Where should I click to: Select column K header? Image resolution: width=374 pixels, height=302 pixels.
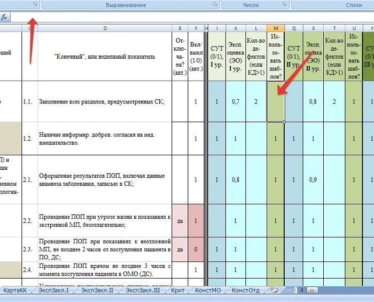tap(236, 28)
